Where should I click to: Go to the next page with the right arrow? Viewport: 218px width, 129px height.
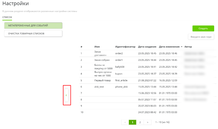(147, 122)
